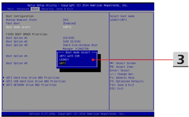This screenshot has height=117, width=189.
Task: Change [USB CD/DVD] boot value
Action: (x=72, y=42)
